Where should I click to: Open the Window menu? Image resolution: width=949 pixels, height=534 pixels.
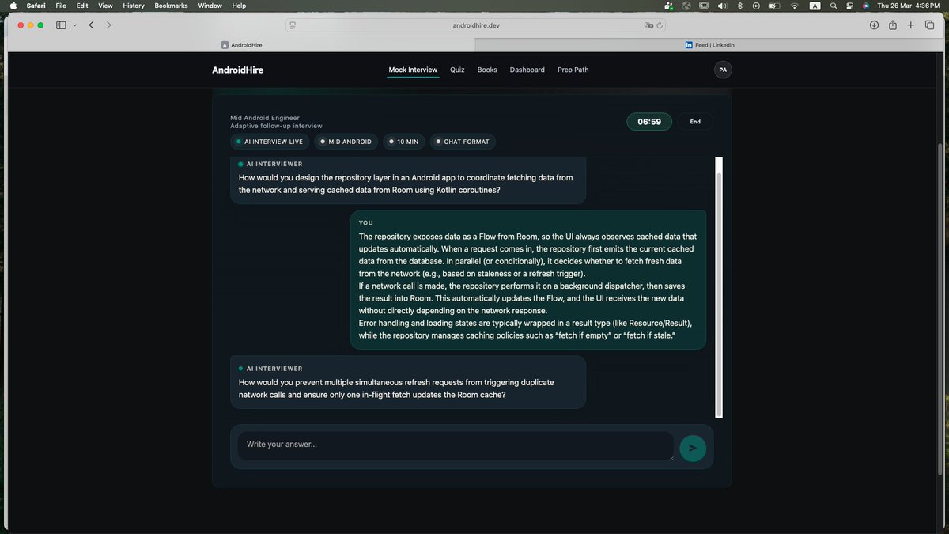coord(210,6)
